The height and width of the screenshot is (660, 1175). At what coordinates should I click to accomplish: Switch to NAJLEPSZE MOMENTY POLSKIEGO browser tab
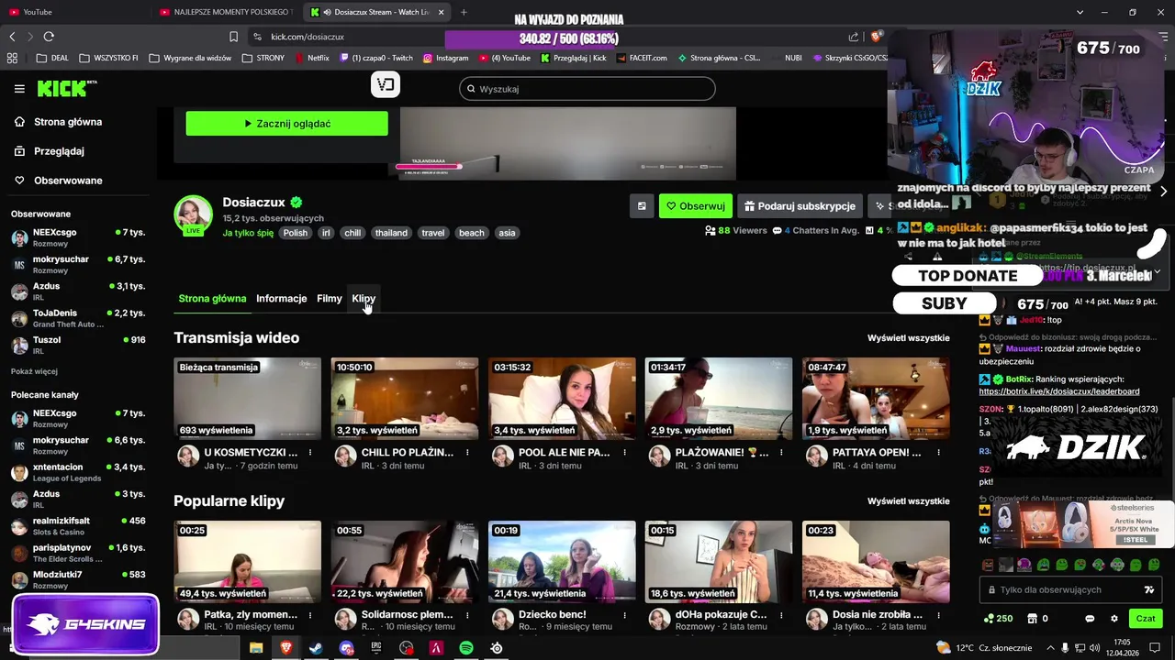click(x=228, y=12)
